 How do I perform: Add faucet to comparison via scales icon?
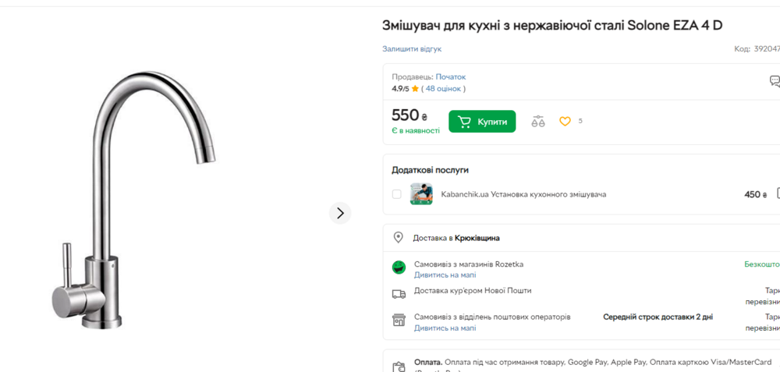(538, 122)
